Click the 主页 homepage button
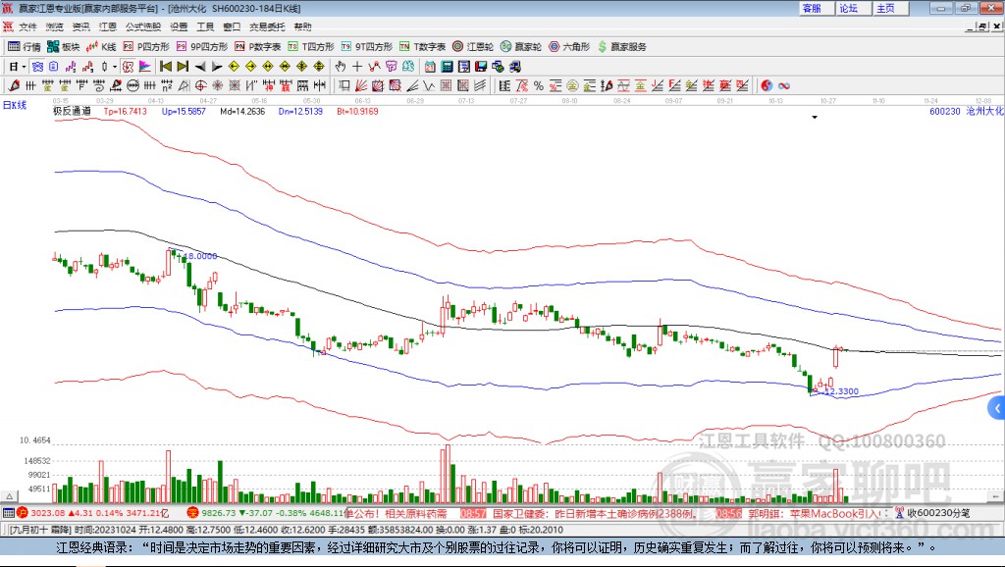This screenshot has width=1005, height=567. point(891,8)
